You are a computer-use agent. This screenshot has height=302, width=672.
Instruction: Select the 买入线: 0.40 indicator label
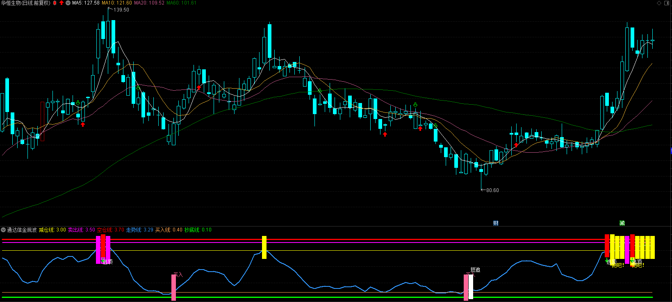coord(169,230)
